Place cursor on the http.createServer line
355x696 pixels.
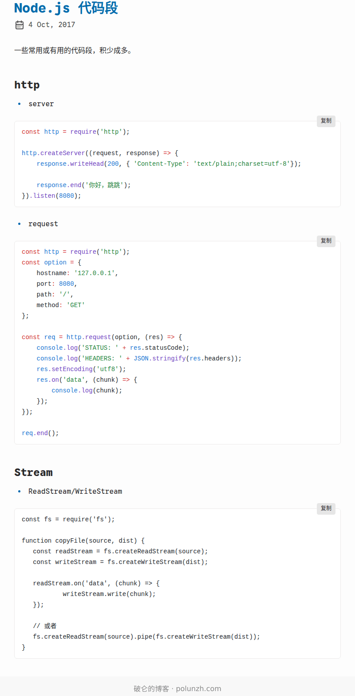pos(100,153)
